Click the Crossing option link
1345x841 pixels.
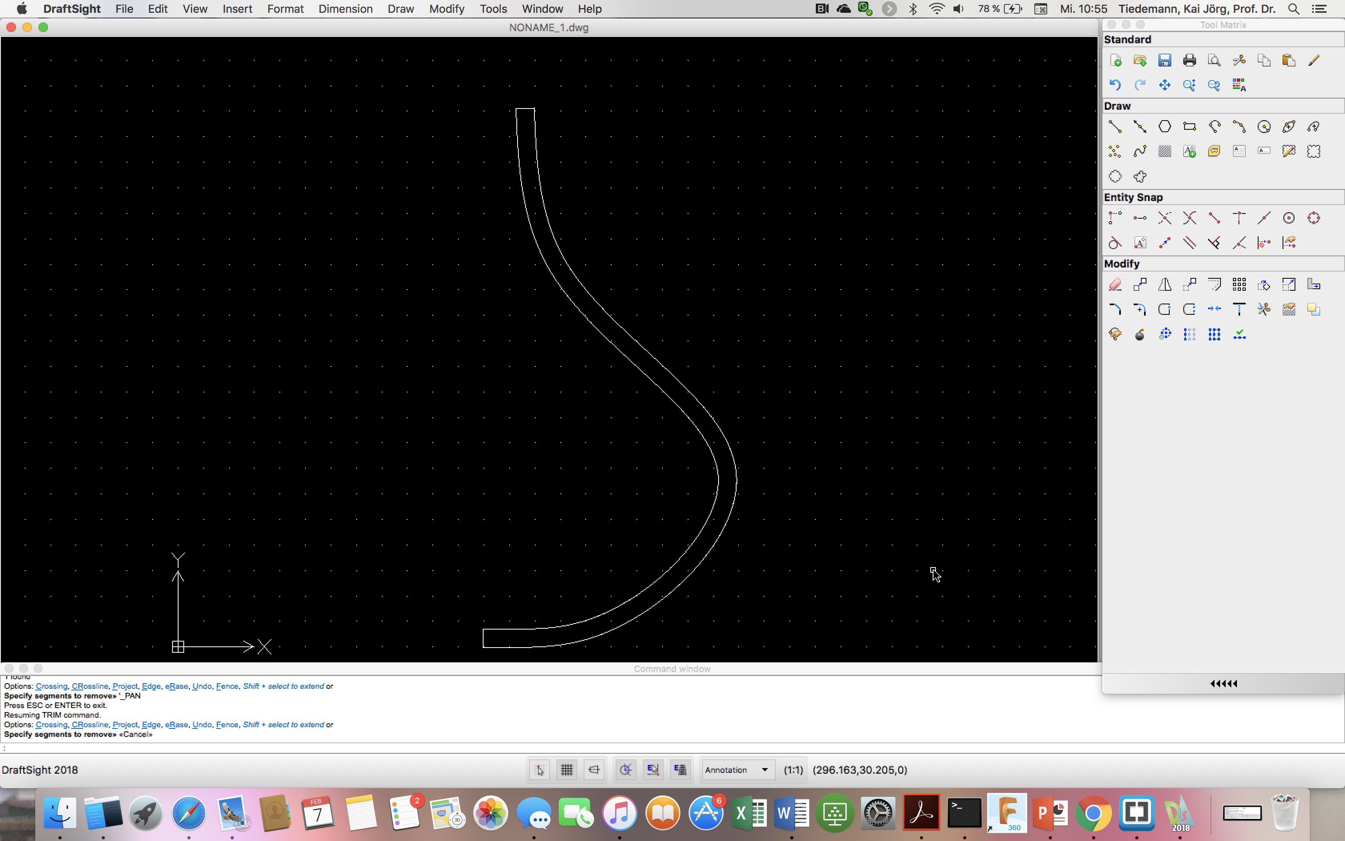[x=51, y=725]
